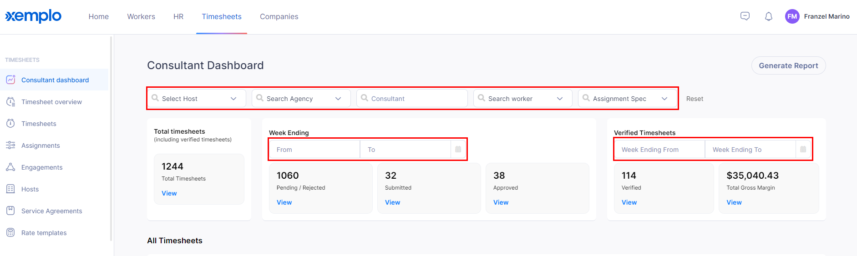The height and width of the screenshot is (256, 857).
Task: Click the xemplo logo
Action: (33, 16)
